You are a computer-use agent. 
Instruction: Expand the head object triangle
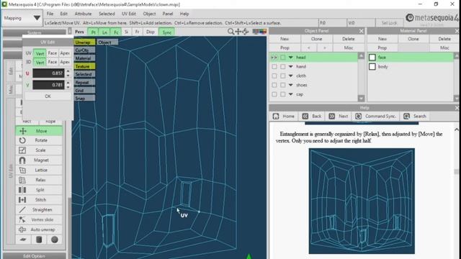tap(291, 58)
